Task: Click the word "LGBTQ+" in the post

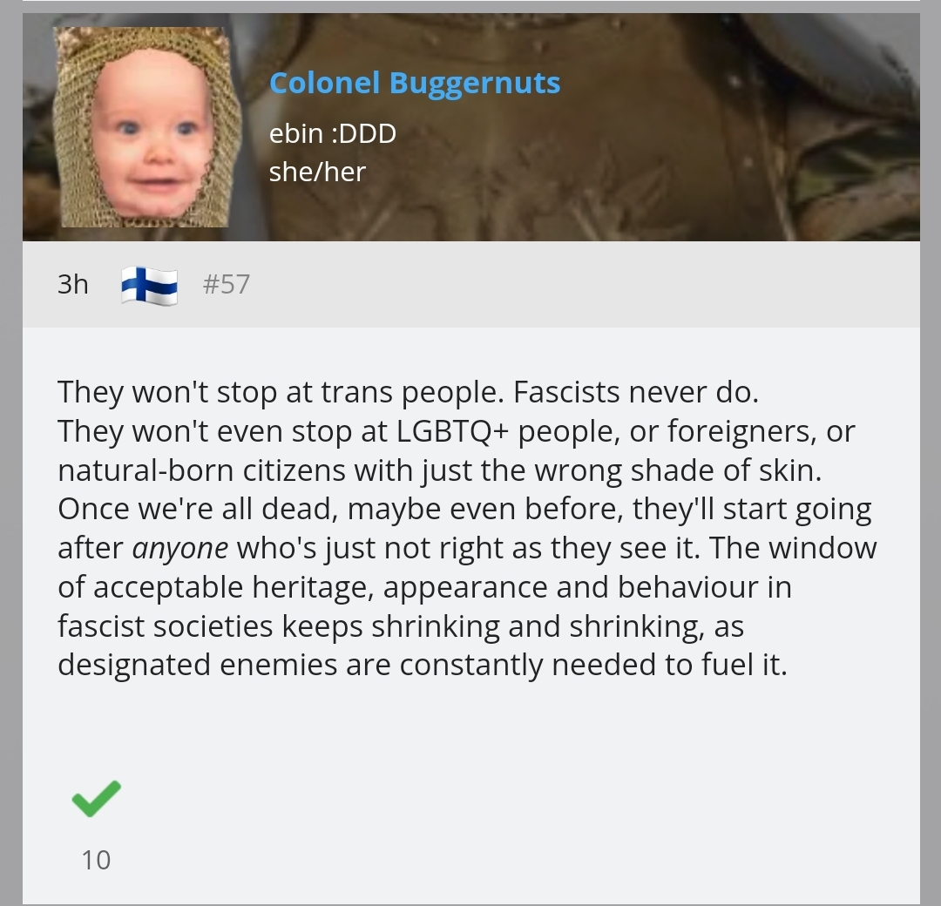Action: [x=452, y=431]
